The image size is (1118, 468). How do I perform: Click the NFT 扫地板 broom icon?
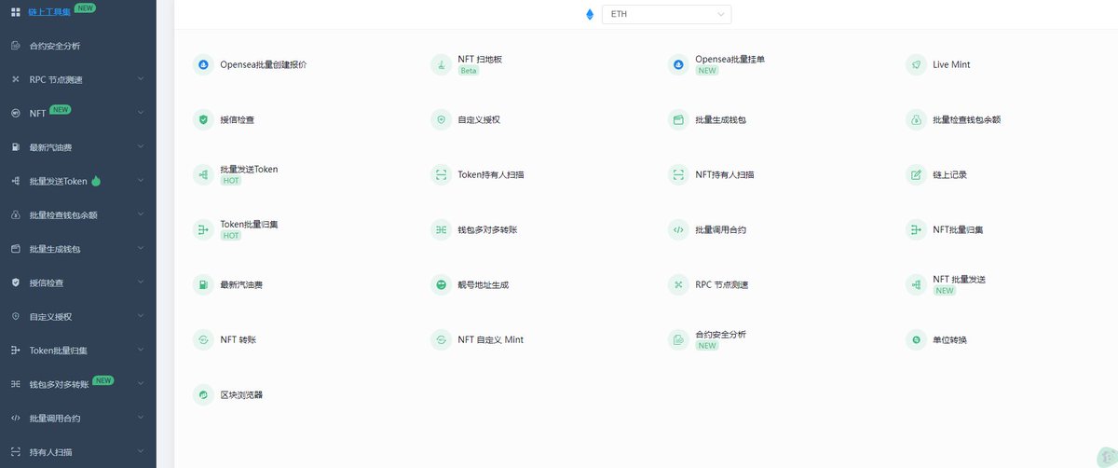coord(441,65)
